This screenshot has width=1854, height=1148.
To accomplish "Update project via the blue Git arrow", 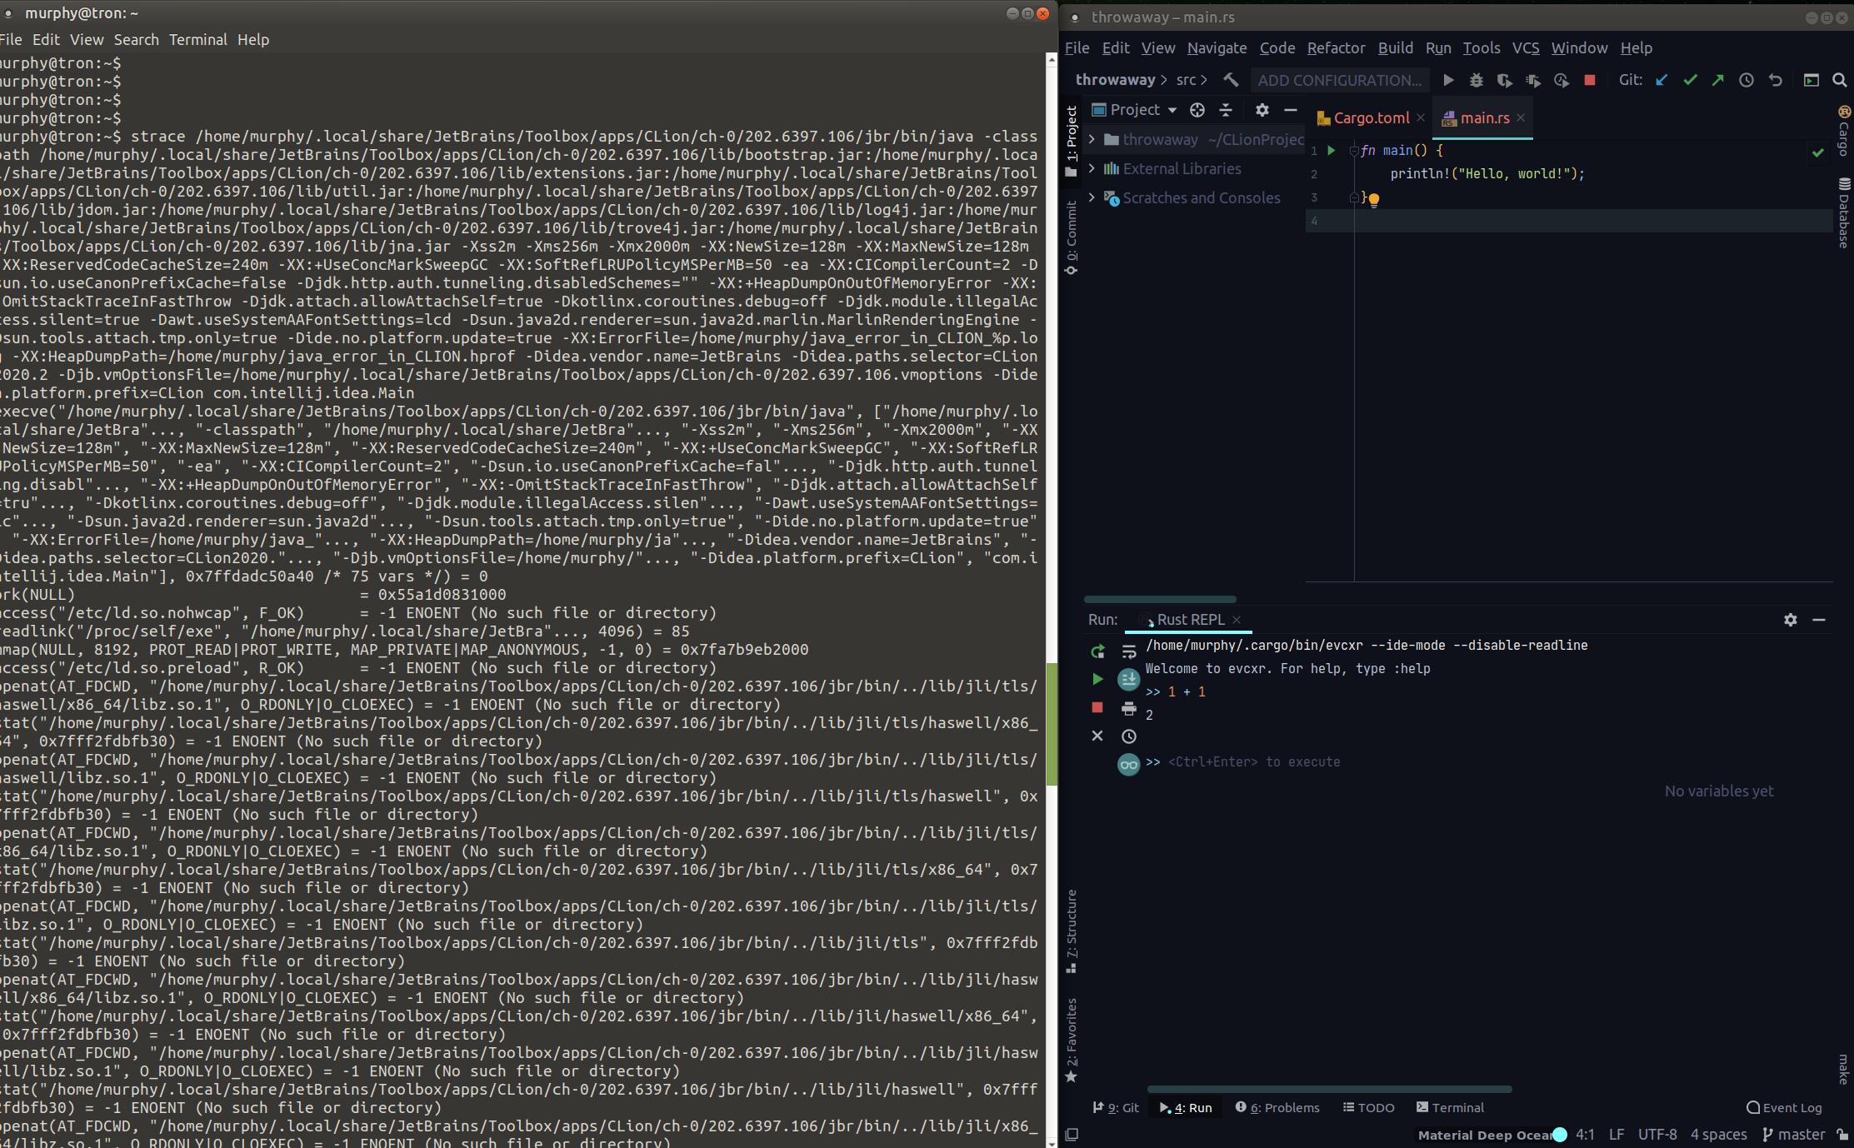I will (x=1662, y=80).
